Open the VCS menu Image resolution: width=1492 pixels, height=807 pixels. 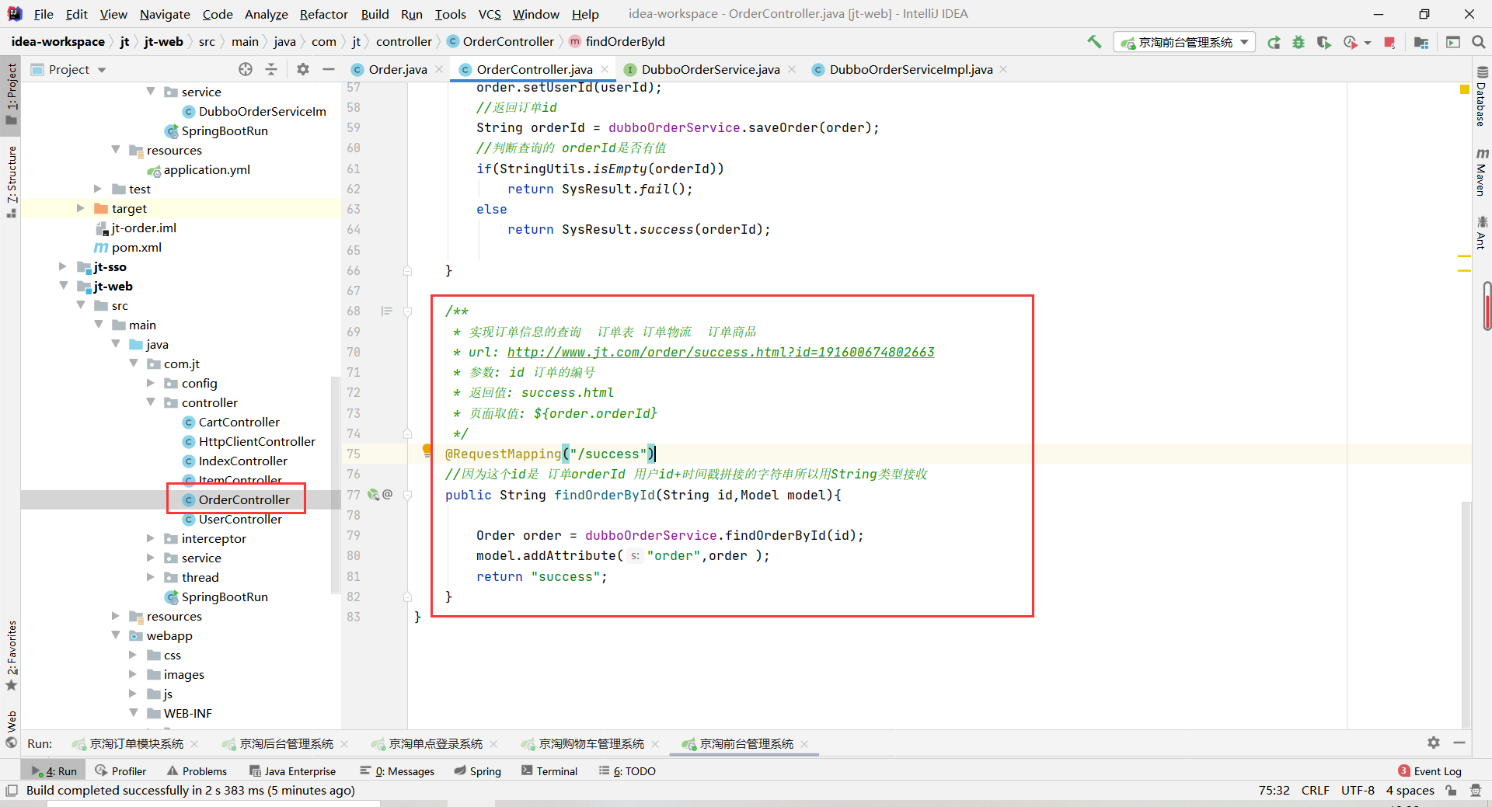[x=490, y=14]
